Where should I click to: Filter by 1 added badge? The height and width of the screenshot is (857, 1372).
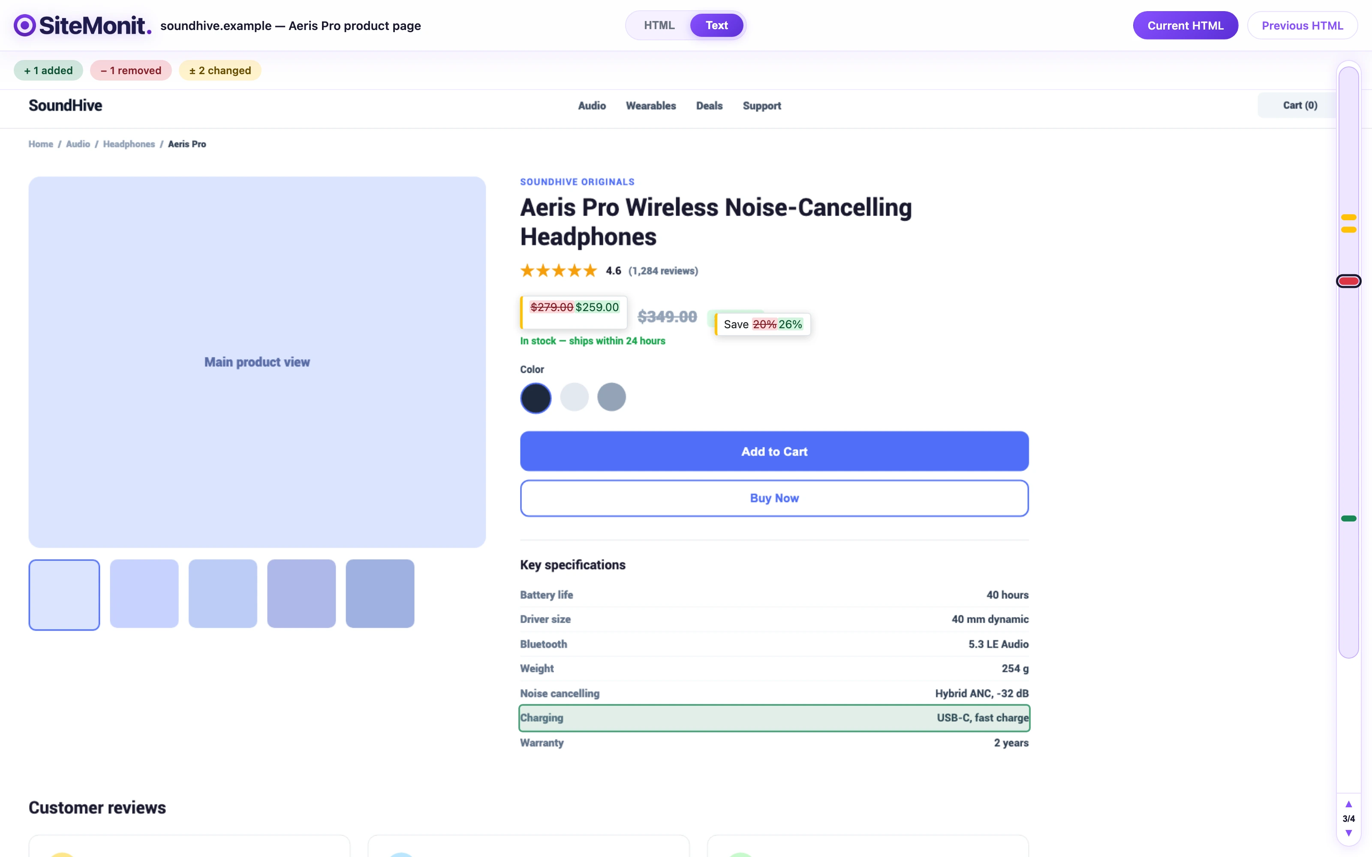point(48,70)
